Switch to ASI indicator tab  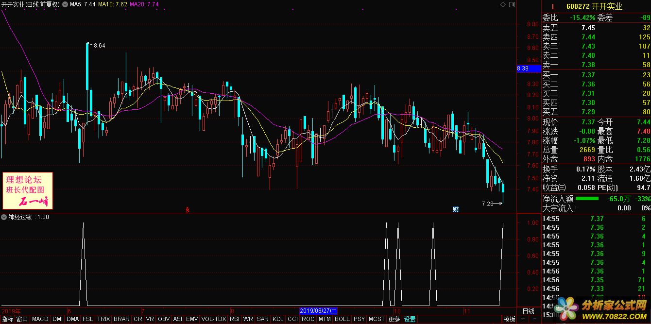[178, 319]
